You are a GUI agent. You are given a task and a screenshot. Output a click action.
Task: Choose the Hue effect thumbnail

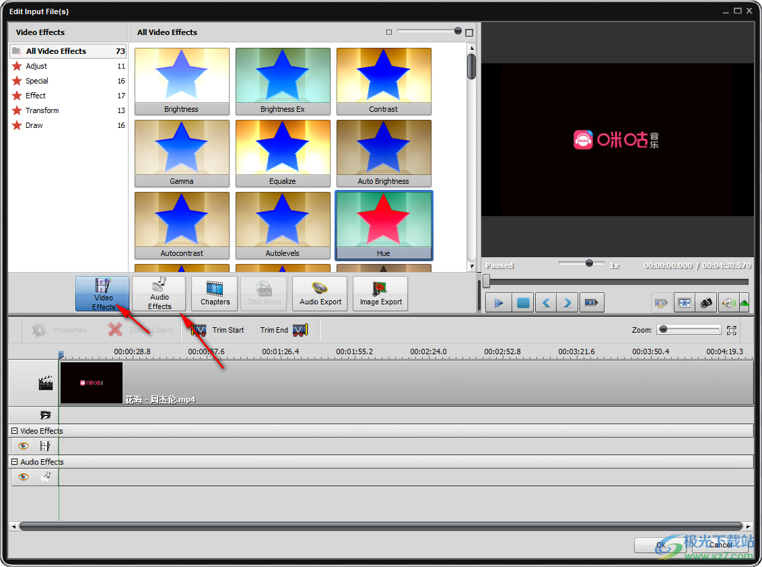[x=384, y=225]
